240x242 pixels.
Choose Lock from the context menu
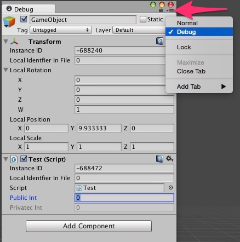pos(199,47)
